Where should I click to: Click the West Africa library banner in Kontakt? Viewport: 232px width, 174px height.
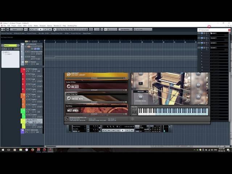[96, 110]
